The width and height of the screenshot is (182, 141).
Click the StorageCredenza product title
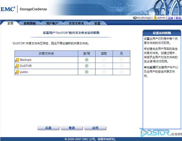point(33,9)
